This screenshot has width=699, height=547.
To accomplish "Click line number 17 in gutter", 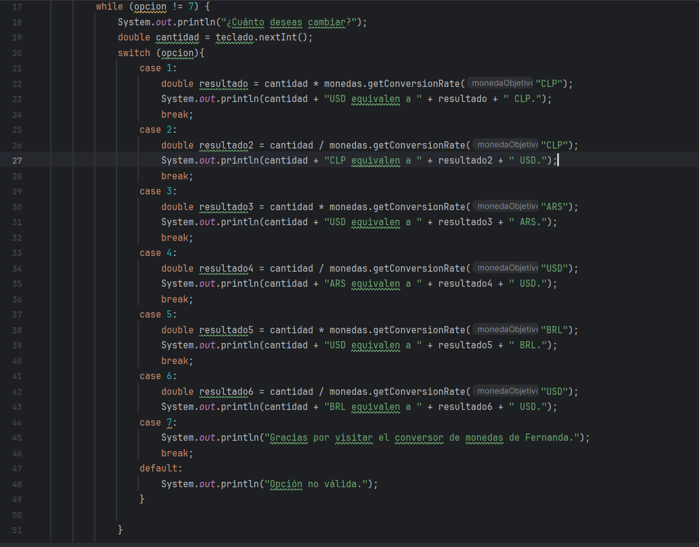I will click(17, 7).
